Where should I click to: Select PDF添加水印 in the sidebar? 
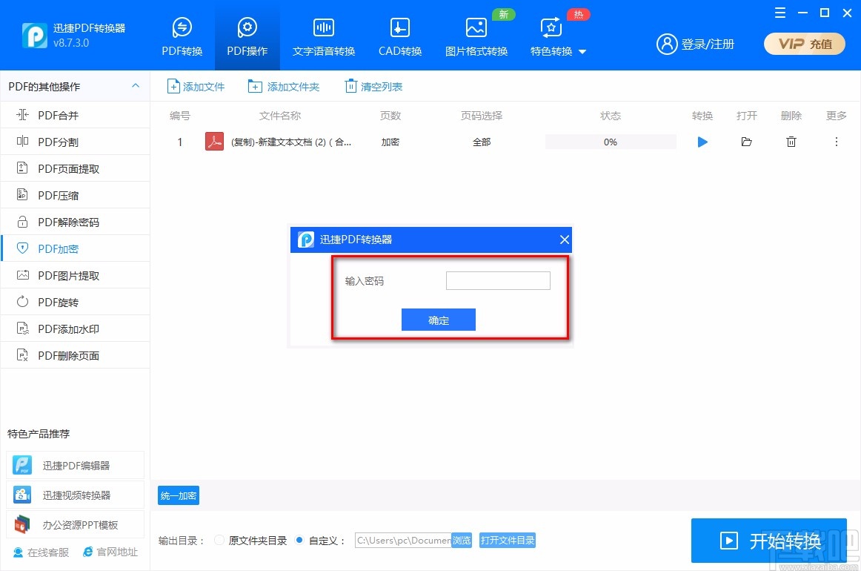coord(76,329)
